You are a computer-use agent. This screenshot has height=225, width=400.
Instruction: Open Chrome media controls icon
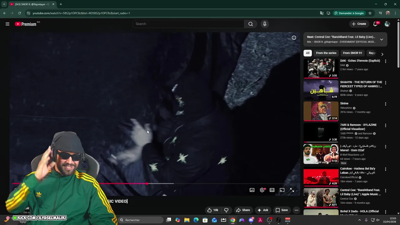pos(380,13)
